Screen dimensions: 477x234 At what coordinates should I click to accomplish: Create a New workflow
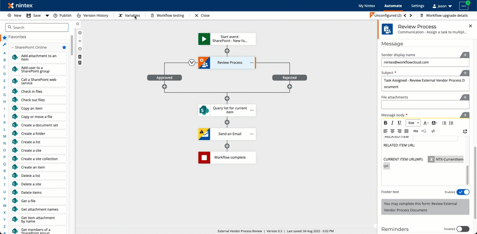14,15
